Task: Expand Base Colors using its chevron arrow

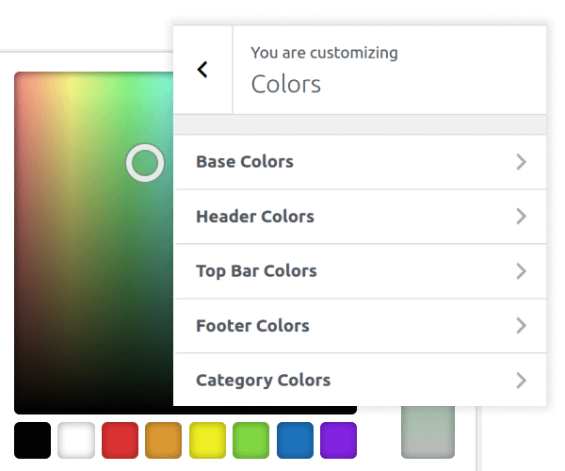Action: tap(521, 162)
